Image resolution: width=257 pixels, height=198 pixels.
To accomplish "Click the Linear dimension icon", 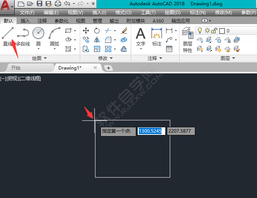I will [x=169, y=31].
